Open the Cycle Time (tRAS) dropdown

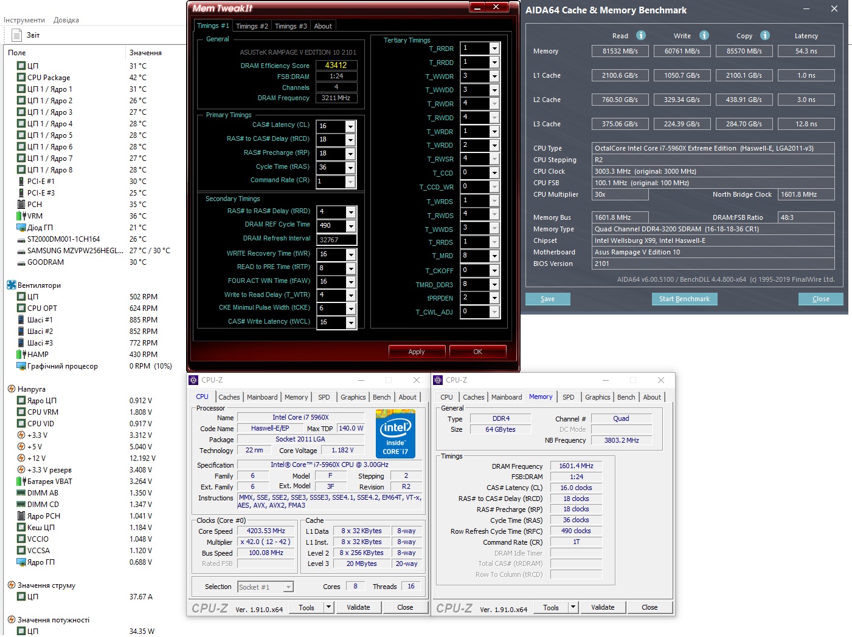(350, 168)
